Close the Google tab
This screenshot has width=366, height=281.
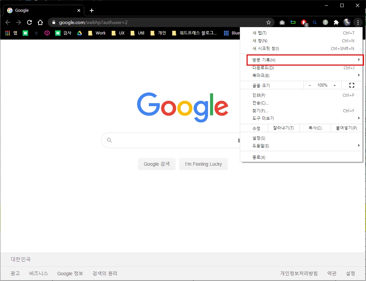pos(79,10)
